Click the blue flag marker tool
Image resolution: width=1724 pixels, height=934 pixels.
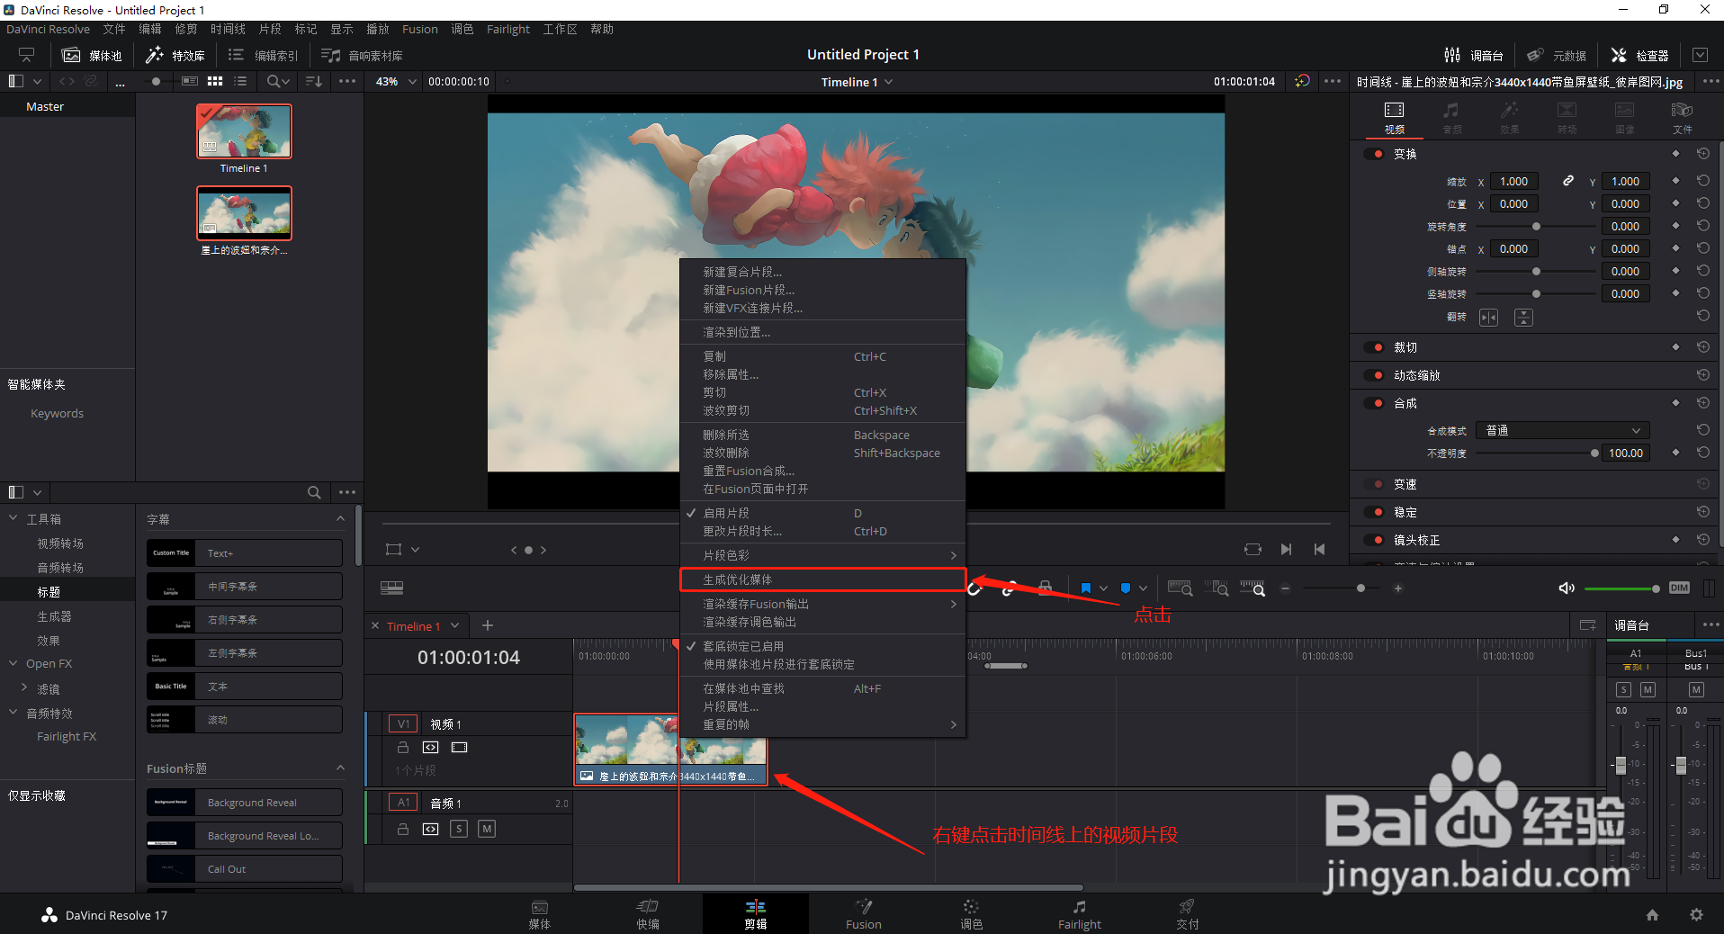point(1086,588)
